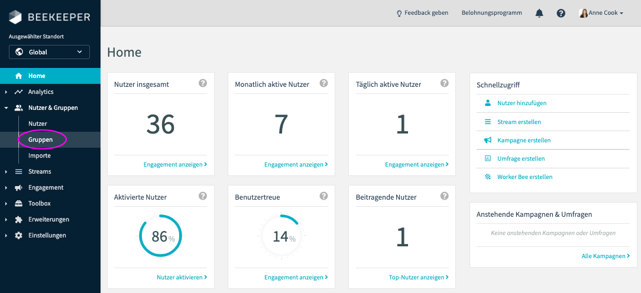Click the help icon on Aktivierte Nutzer card
641x293 pixels.
(203, 196)
